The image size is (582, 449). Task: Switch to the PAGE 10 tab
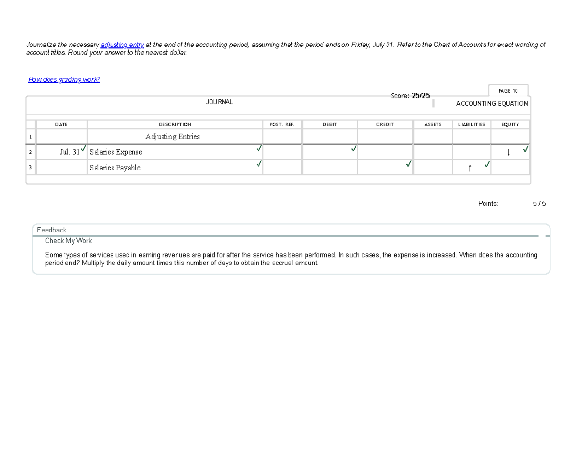tap(507, 90)
